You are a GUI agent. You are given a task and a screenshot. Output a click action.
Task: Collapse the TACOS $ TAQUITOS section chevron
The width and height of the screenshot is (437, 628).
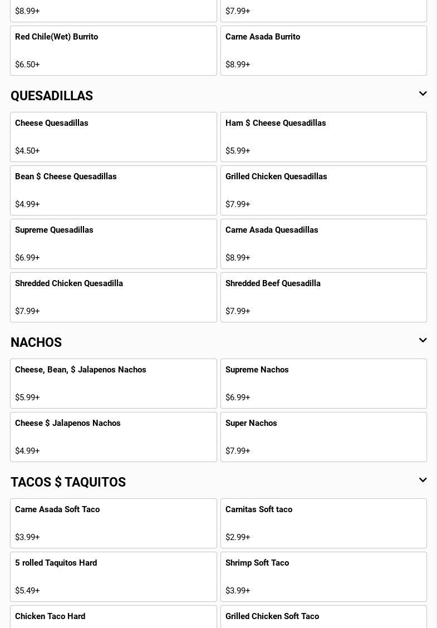423,480
